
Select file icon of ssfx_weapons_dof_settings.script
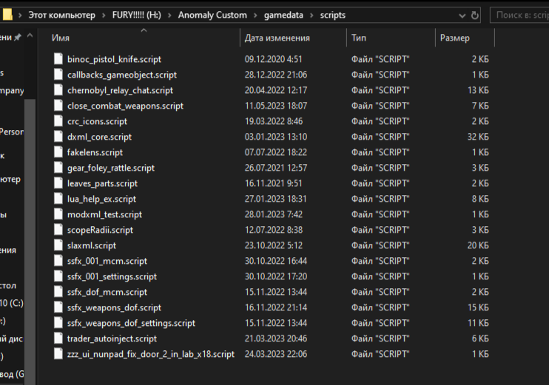pos(58,323)
